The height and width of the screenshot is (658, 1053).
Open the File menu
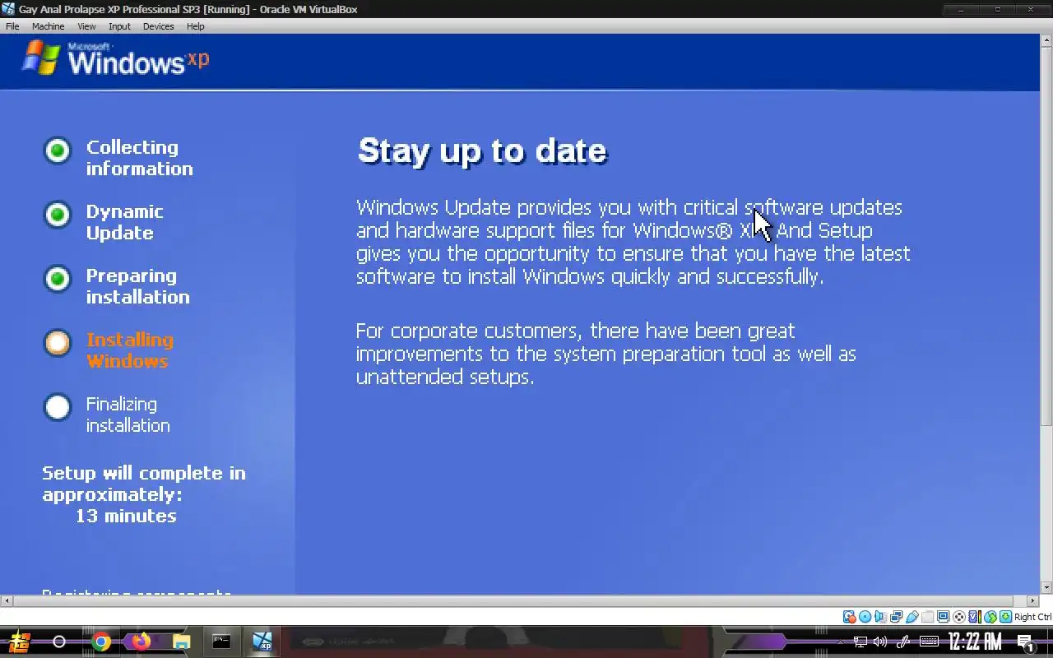(12, 26)
